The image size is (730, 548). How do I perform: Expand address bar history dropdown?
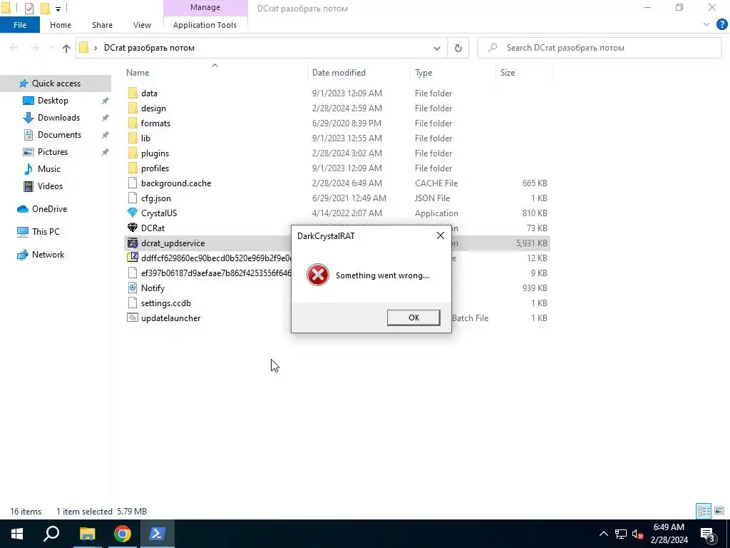point(437,48)
